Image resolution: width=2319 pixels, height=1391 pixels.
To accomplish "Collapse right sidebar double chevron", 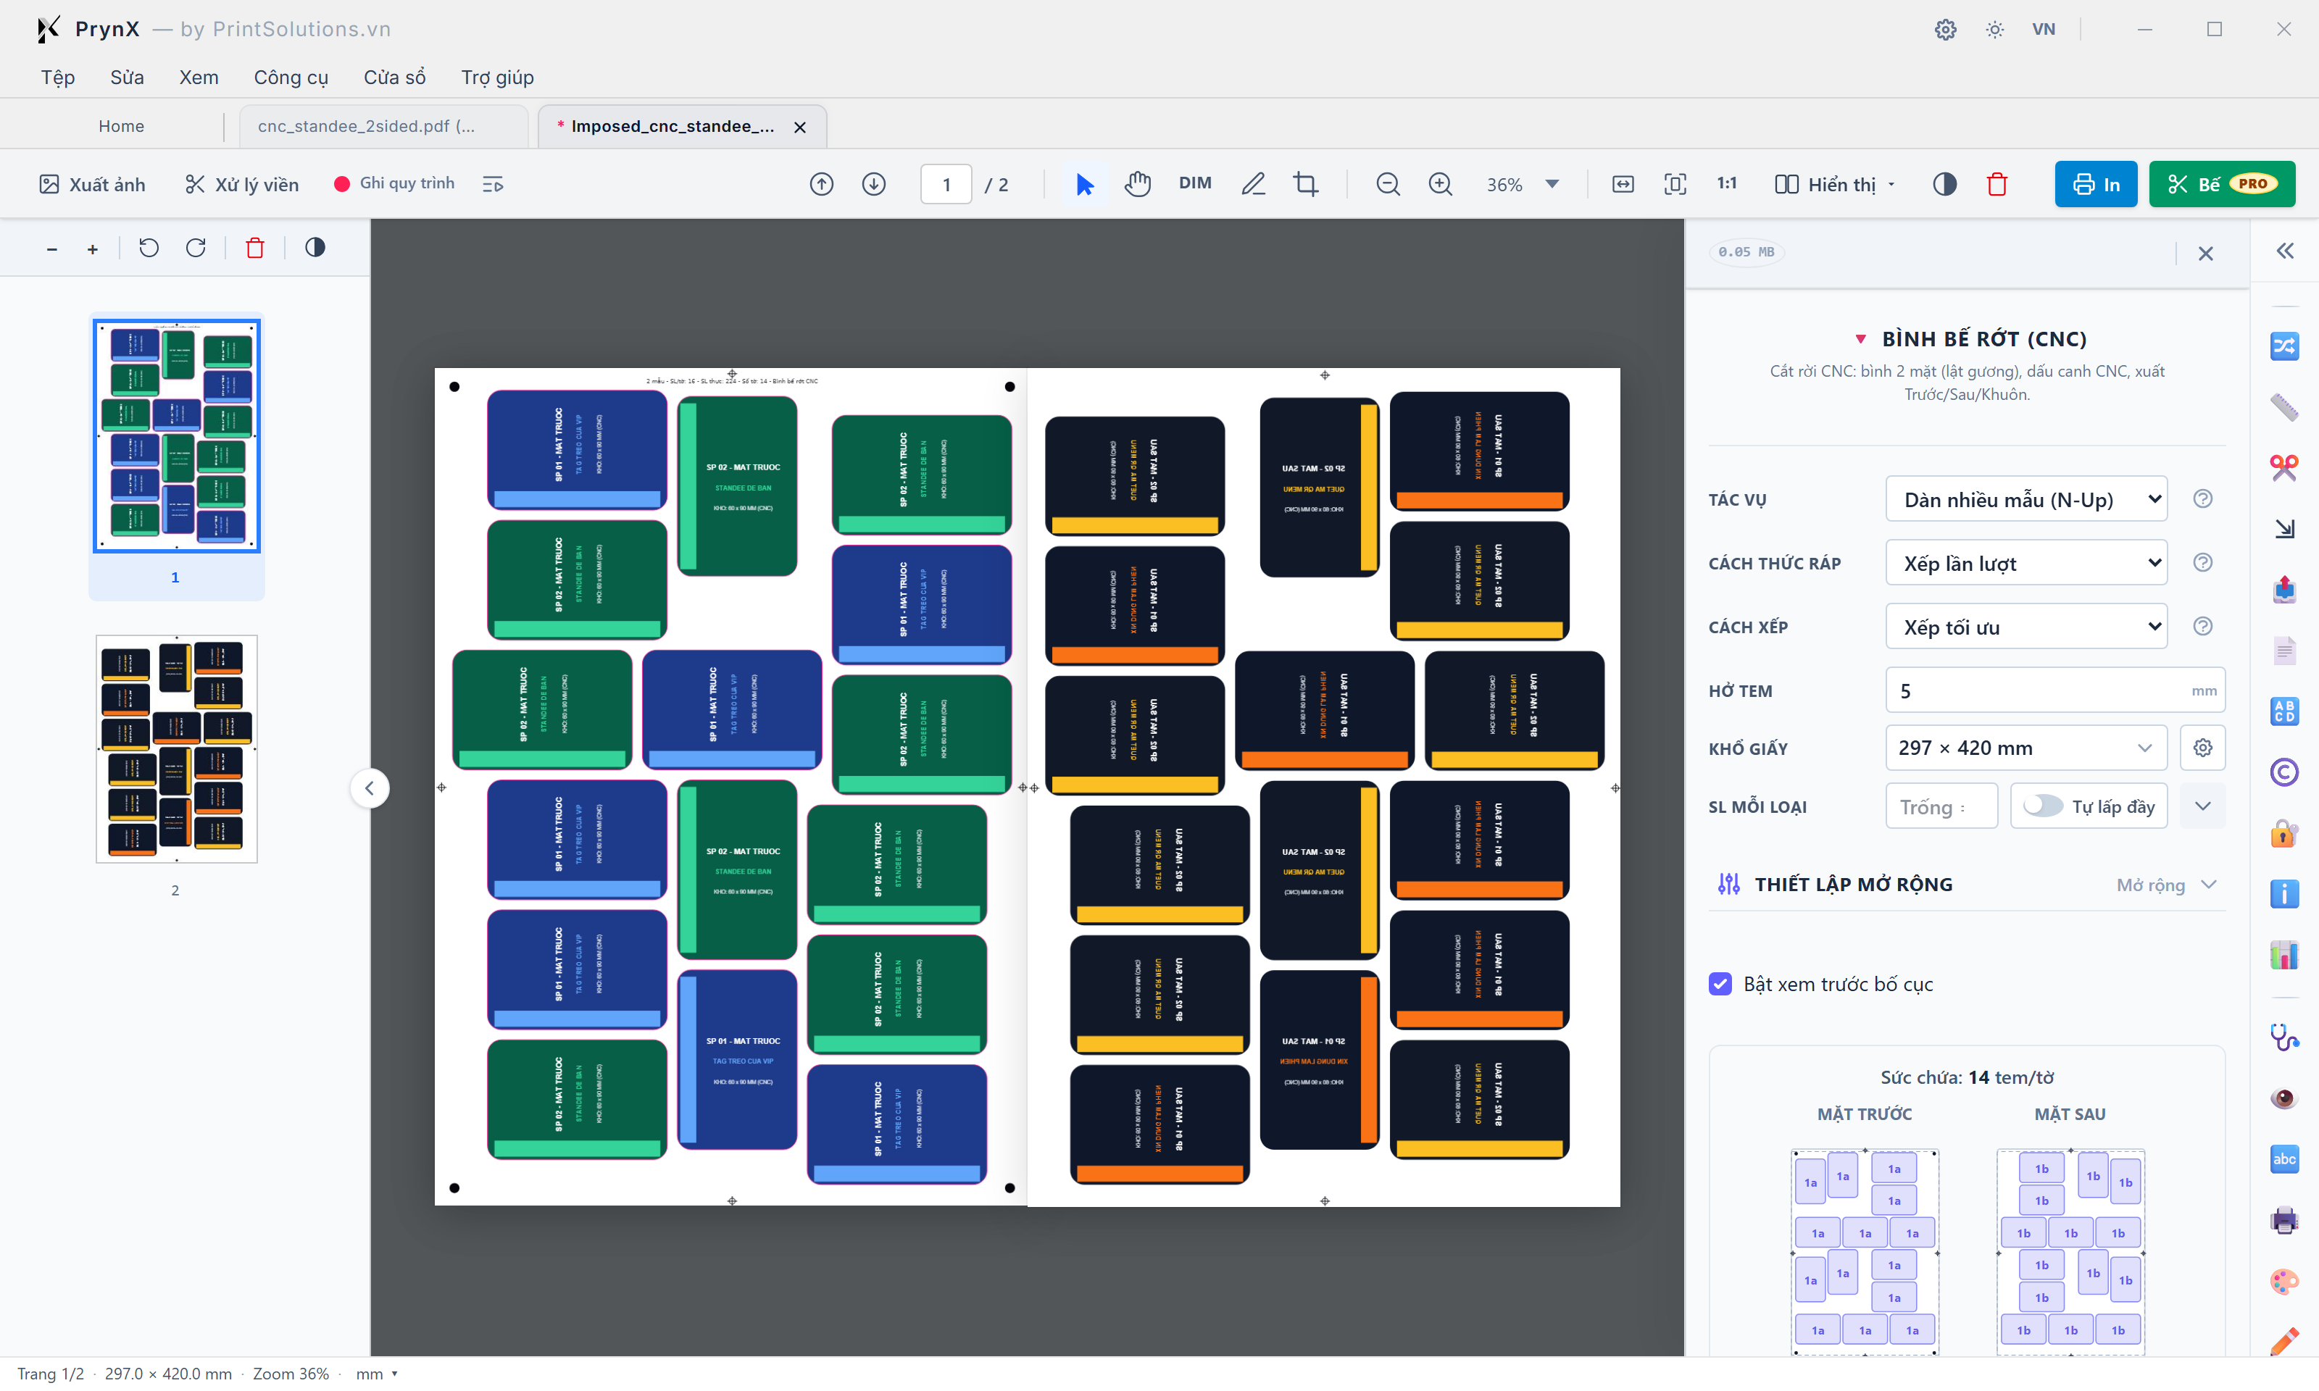I will (x=2284, y=250).
